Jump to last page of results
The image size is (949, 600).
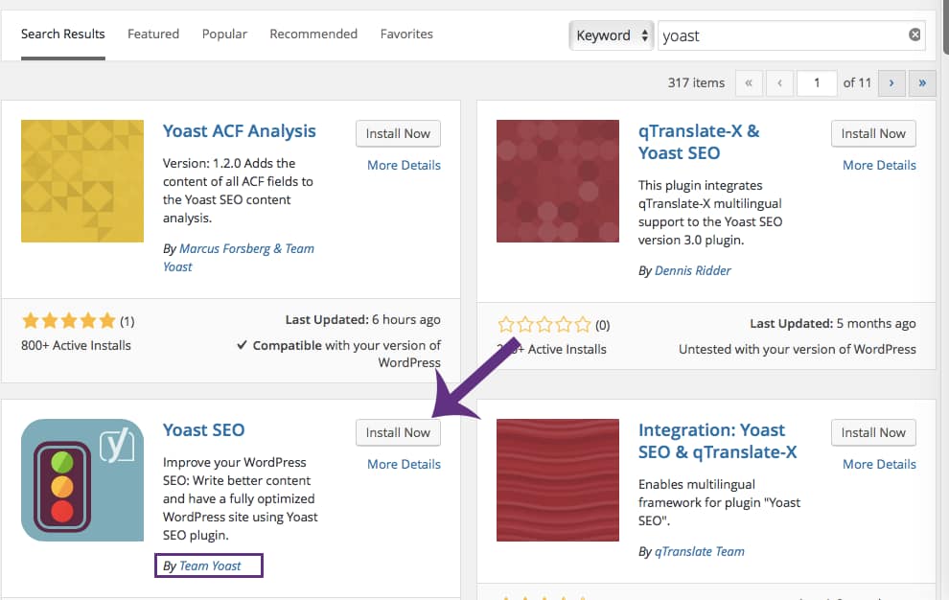922,83
